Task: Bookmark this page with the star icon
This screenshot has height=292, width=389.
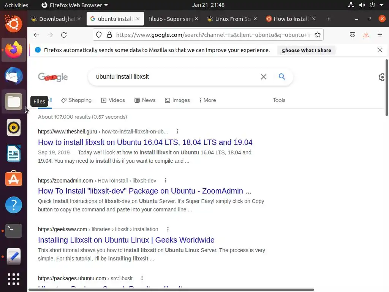Action: click(317, 35)
